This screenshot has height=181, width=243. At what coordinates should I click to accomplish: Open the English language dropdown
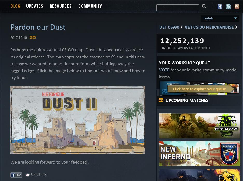220,18
